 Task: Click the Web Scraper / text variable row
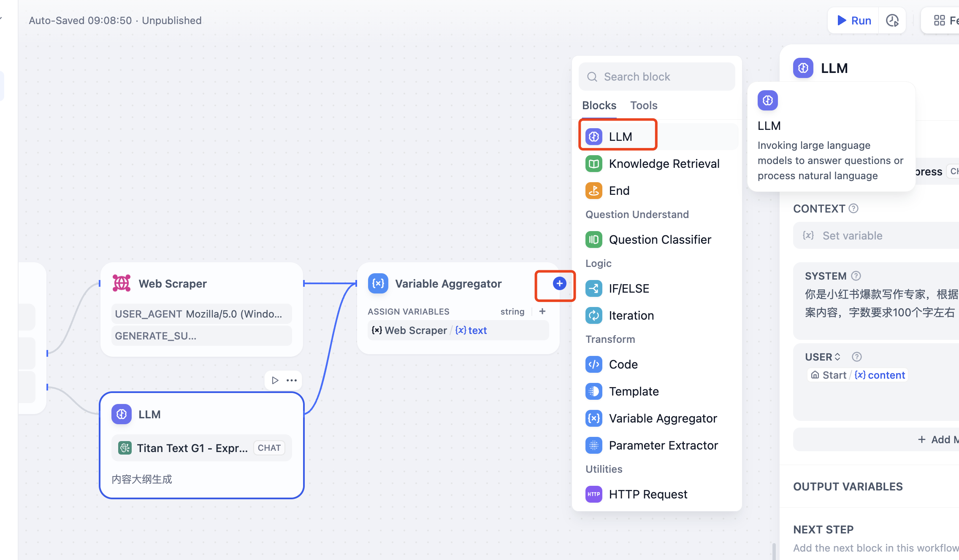point(458,330)
